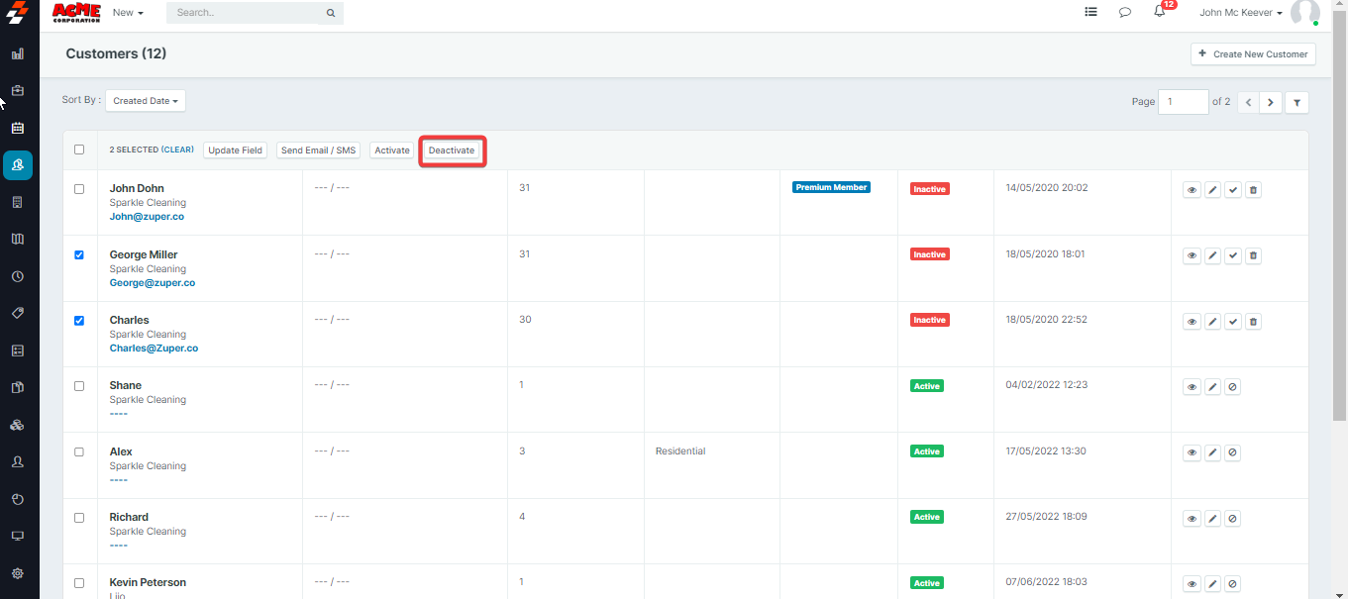Viewport: 1348px width, 599px height.
Task: Open the calendar sidebar icon
Action: tap(18, 128)
